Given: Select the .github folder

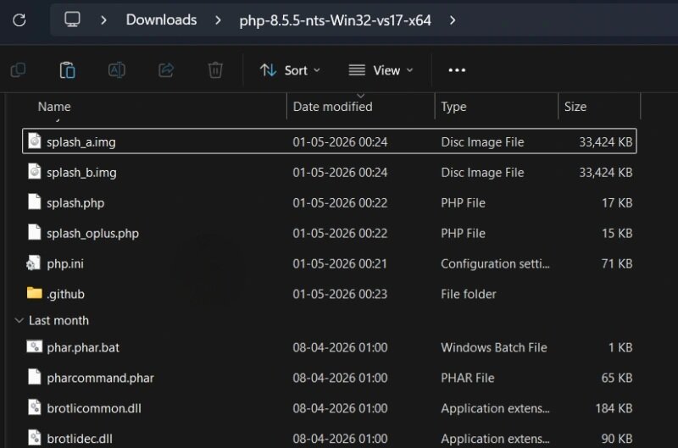Looking at the screenshot, I should [x=329, y=294].
